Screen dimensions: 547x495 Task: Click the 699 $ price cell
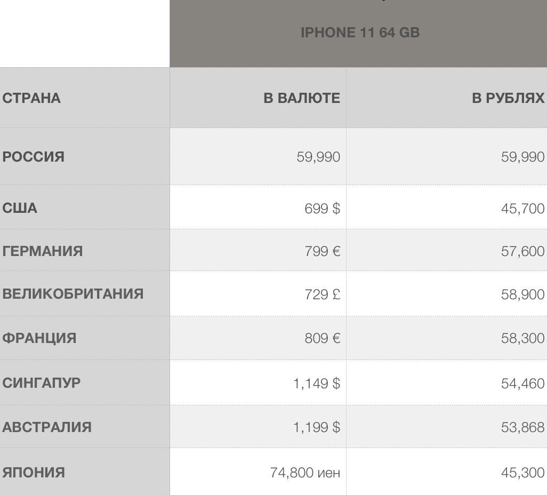(x=322, y=208)
